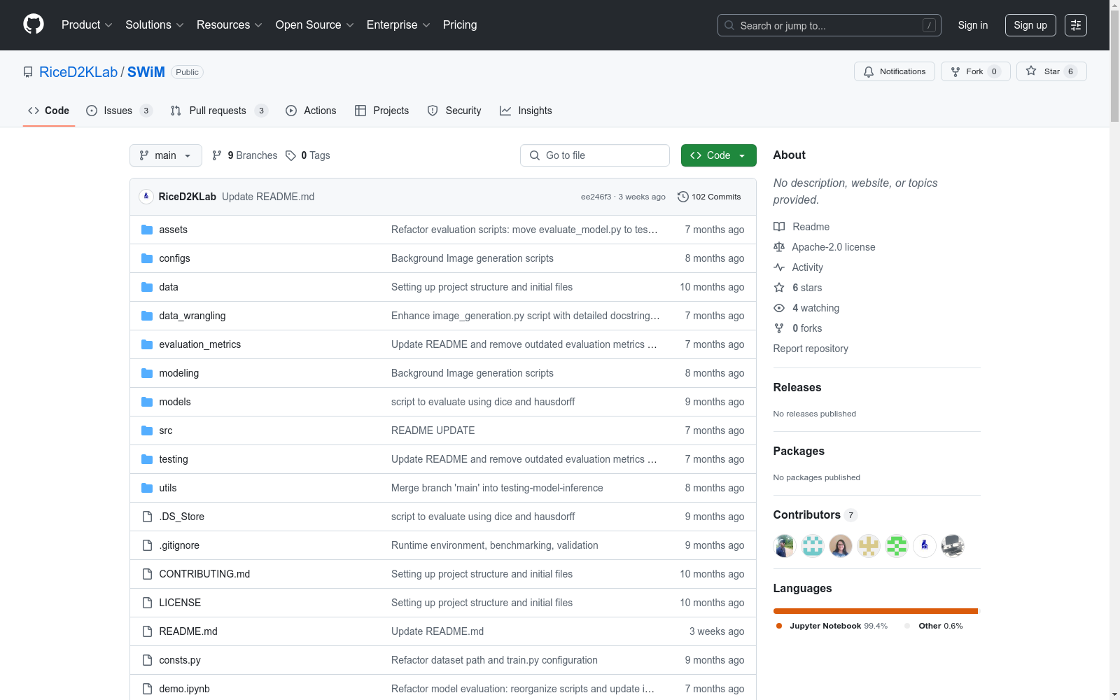The width and height of the screenshot is (1120, 700).
Task: View the 102 Commits history
Action: pos(709,197)
